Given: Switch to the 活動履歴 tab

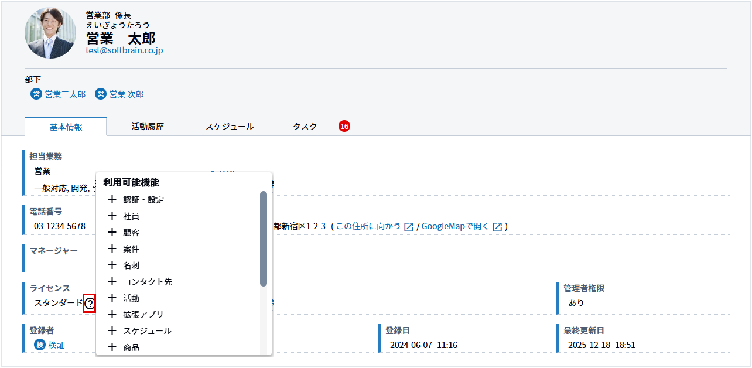Looking at the screenshot, I should coord(148,127).
